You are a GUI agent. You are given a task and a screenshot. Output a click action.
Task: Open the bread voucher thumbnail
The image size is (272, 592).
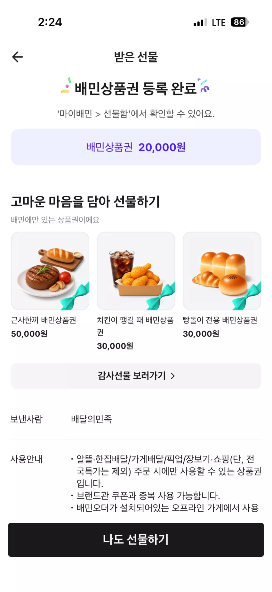(222, 271)
